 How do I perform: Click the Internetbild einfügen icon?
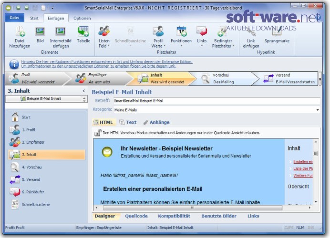[61, 32]
